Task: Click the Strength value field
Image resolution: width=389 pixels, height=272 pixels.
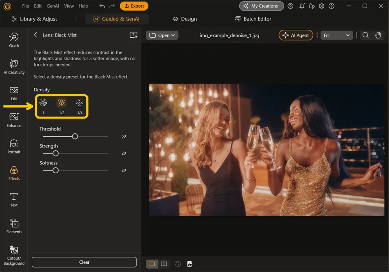Action: [x=124, y=153]
